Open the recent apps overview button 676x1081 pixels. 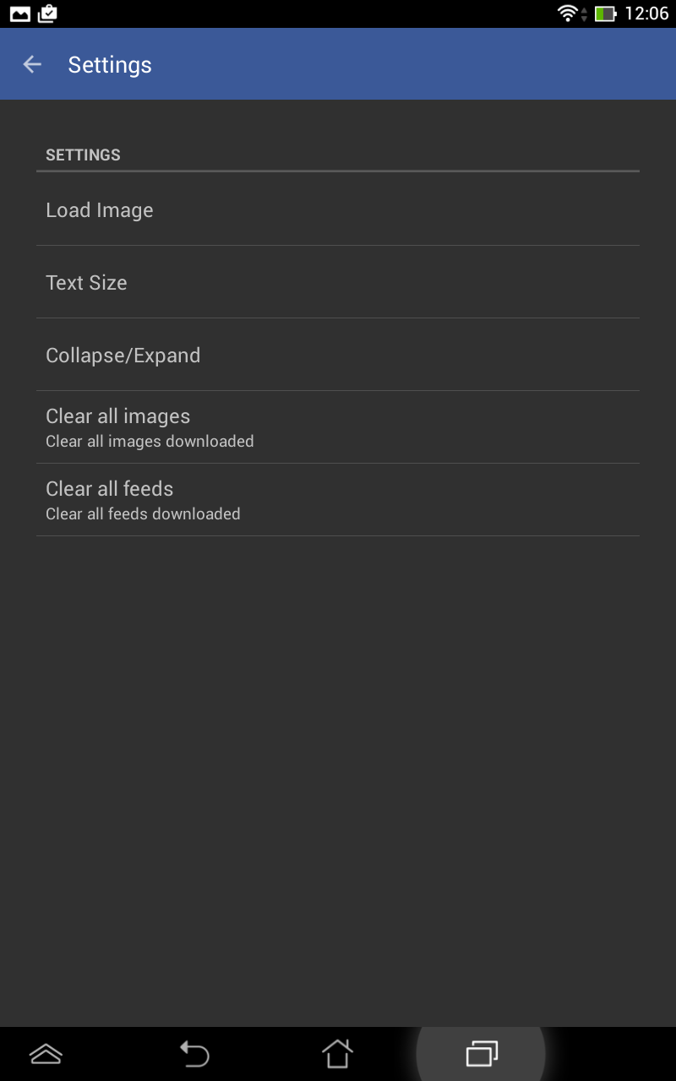pos(482,1054)
